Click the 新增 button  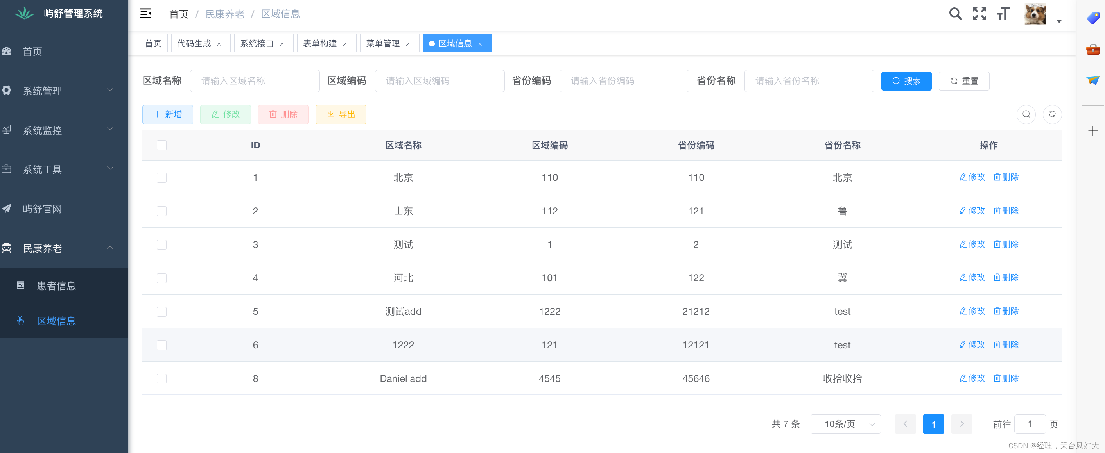pos(168,114)
